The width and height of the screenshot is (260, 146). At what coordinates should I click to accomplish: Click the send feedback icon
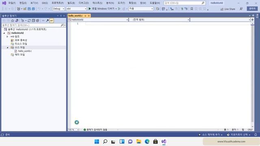pyautogui.click(x=241, y=9)
